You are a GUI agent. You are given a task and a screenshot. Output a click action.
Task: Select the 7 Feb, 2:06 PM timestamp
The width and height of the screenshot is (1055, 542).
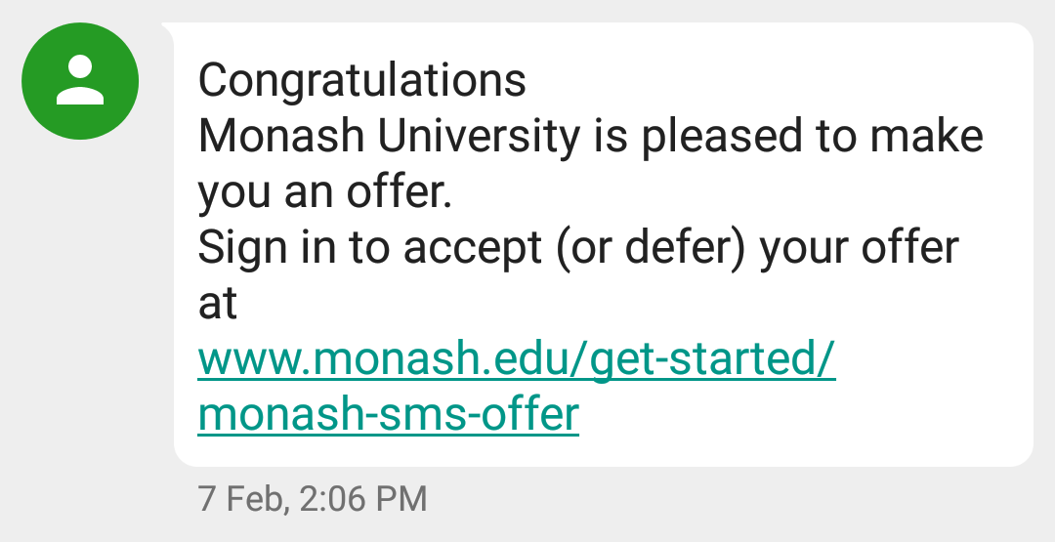pos(313,500)
